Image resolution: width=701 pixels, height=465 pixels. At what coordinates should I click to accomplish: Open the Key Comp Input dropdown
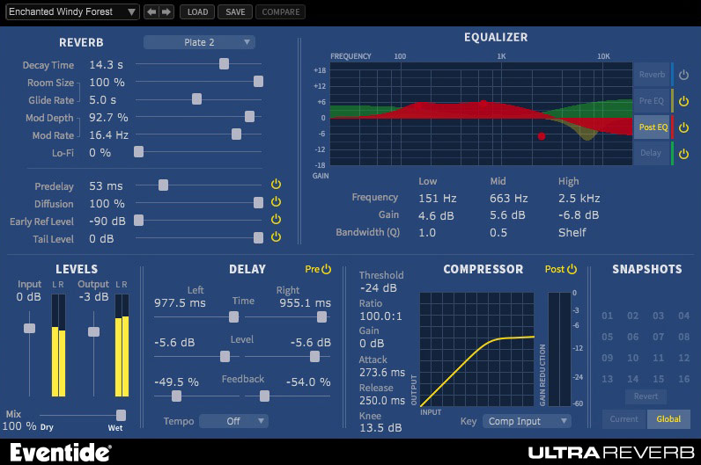point(527,421)
